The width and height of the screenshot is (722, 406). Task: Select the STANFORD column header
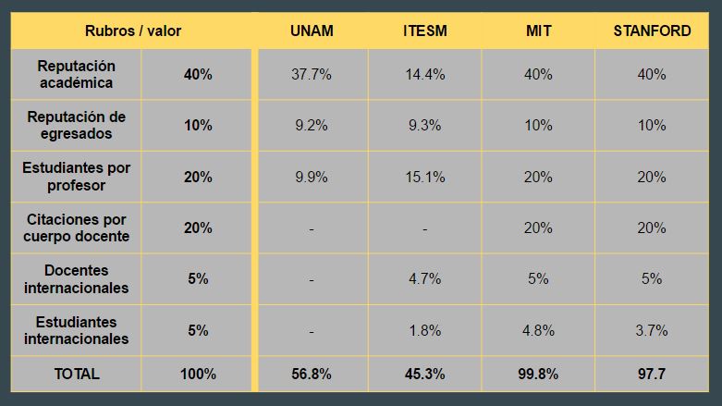pyautogui.click(x=652, y=31)
